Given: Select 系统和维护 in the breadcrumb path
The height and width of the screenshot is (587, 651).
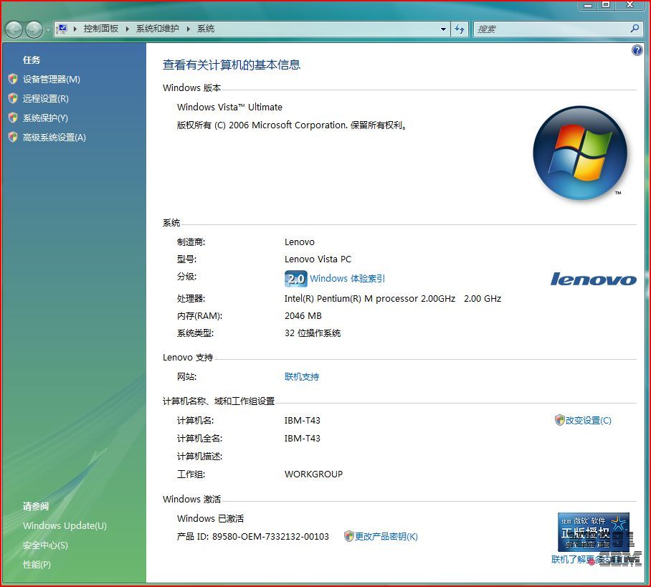Looking at the screenshot, I should pyautogui.click(x=157, y=29).
